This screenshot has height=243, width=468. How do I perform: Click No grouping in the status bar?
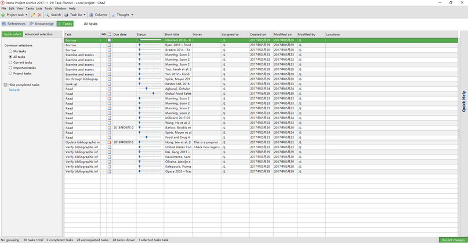tap(10, 240)
